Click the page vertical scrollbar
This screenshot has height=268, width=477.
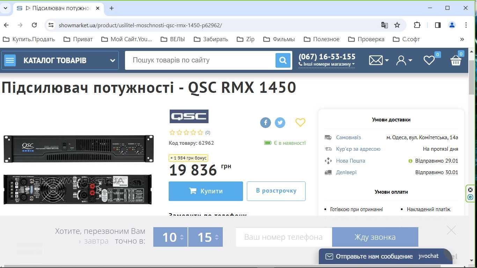pyautogui.click(x=471, y=77)
